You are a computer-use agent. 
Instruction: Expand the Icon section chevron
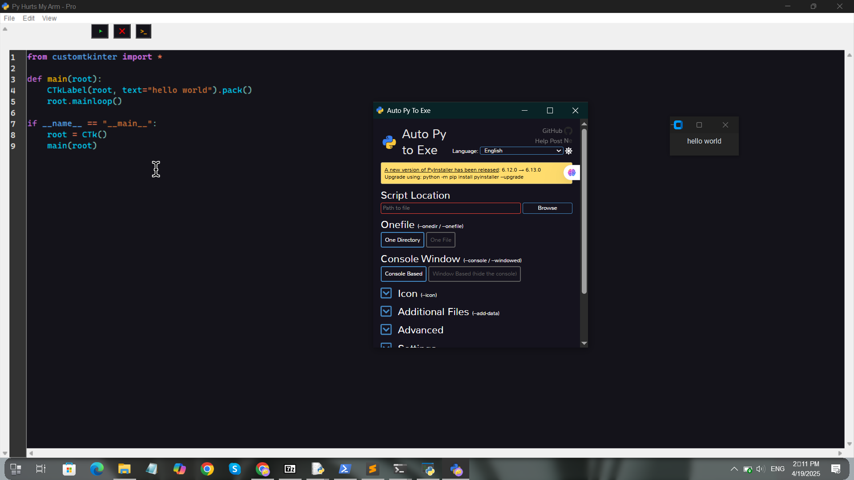tap(386, 293)
